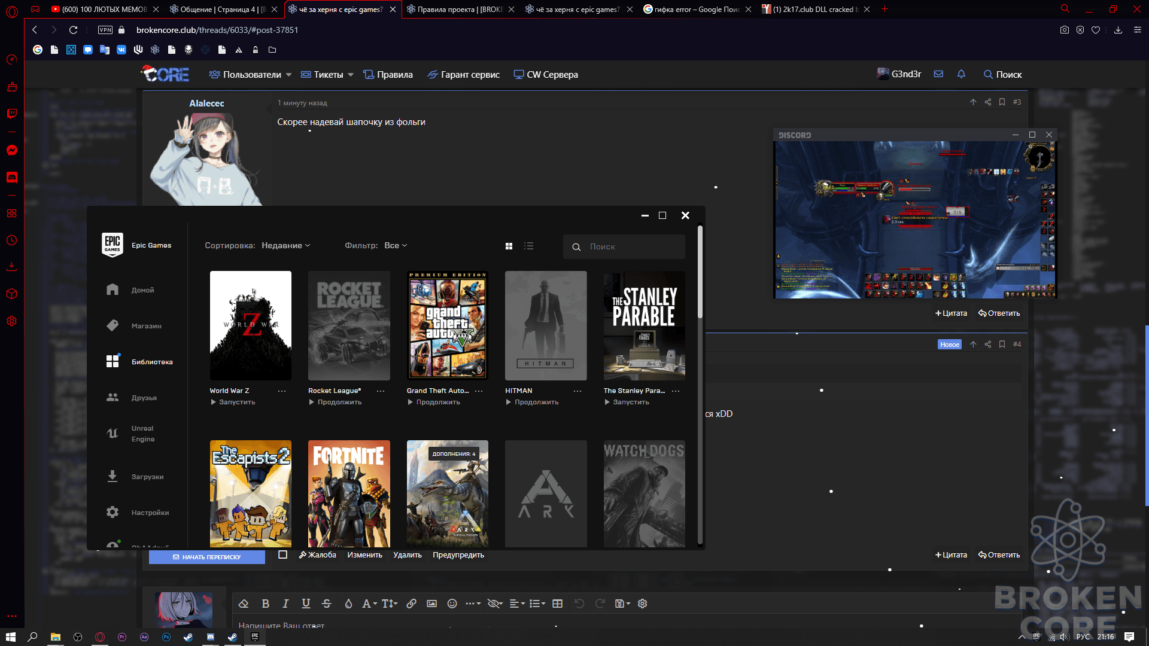Toggle bold in forum editor
The image size is (1149, 646).
(265, 604)
